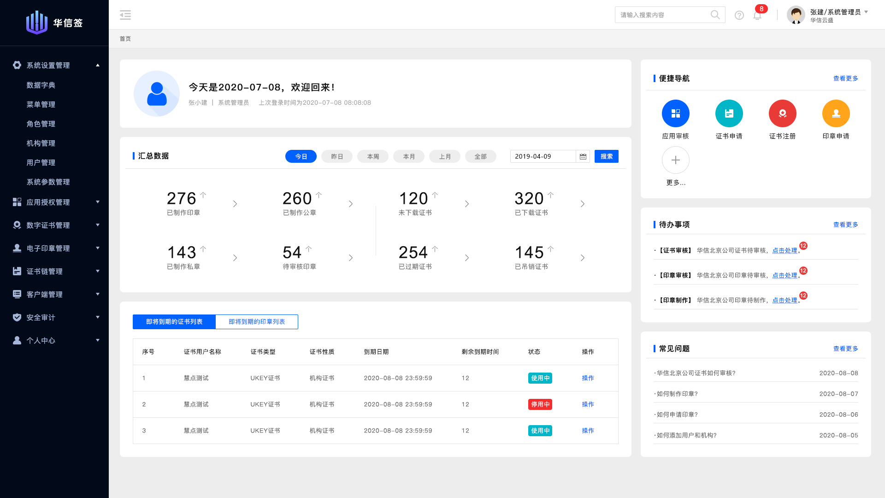This screenshot has height=498, width=885.
Task: Click the user avatar in top bar
Action: (796, 15)
